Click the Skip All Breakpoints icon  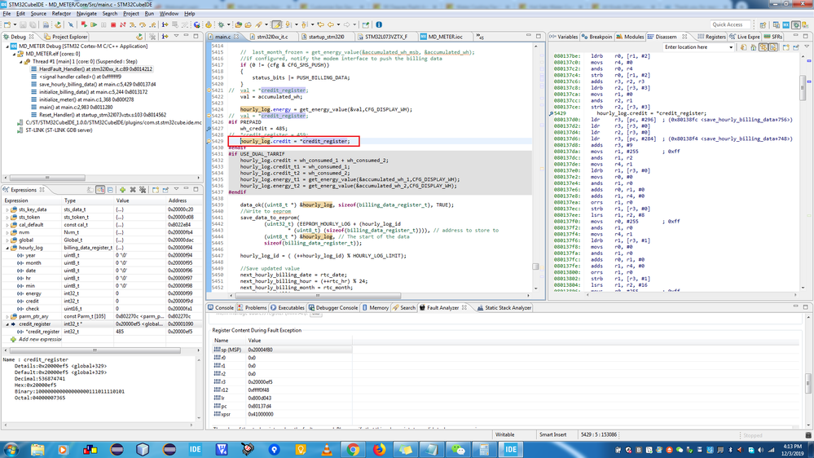(71, 24)
